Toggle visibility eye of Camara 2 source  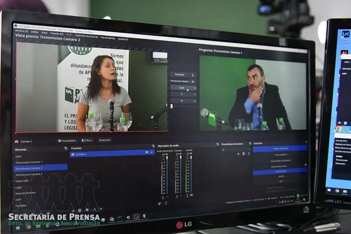(x=147, y=152)
